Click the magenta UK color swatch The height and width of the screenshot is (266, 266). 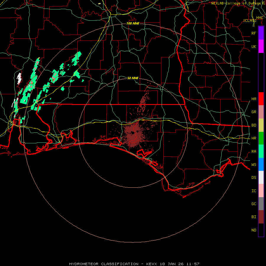261,46
